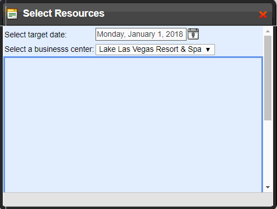
Task: Close the Select Resources dialog
Action: (x=263, y=14)
